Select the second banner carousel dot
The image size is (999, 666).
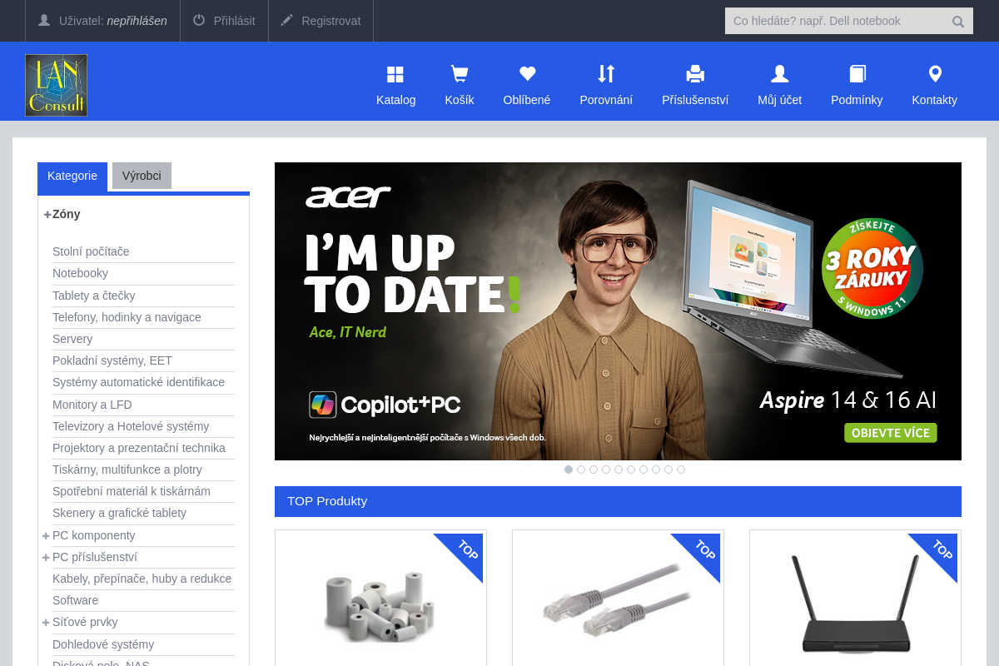tap(581, 470)
